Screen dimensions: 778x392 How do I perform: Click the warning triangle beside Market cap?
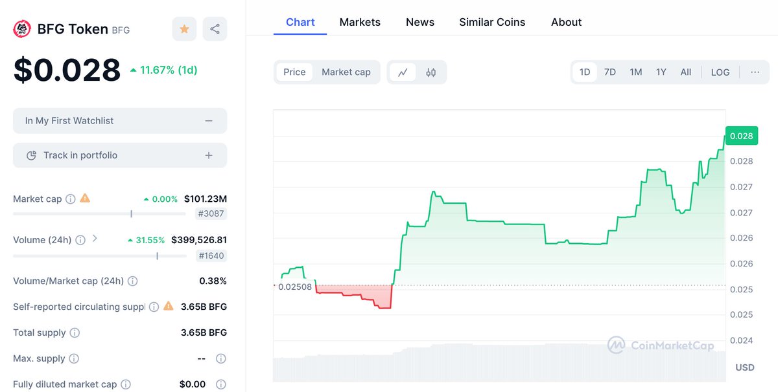(85, 199)
